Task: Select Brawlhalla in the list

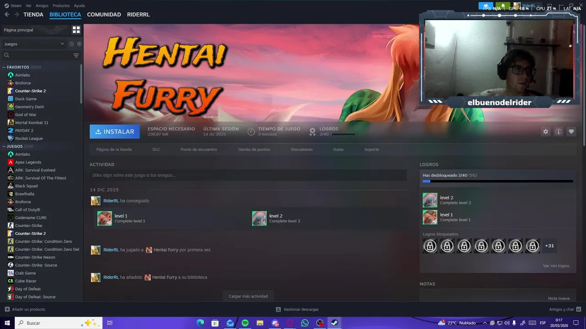Action: coord(25,194)
